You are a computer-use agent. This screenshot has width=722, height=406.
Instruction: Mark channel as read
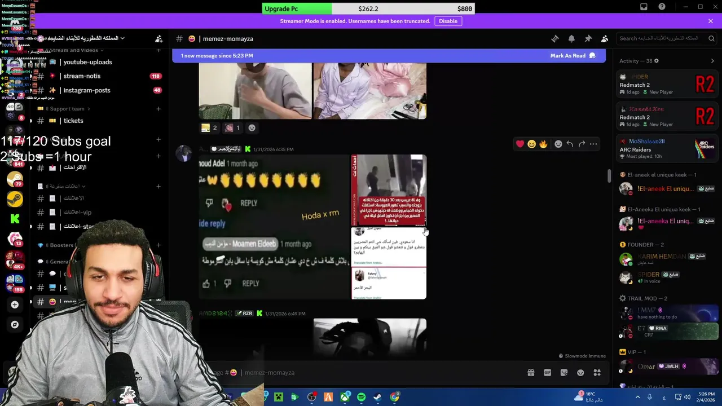click(573, 56)
